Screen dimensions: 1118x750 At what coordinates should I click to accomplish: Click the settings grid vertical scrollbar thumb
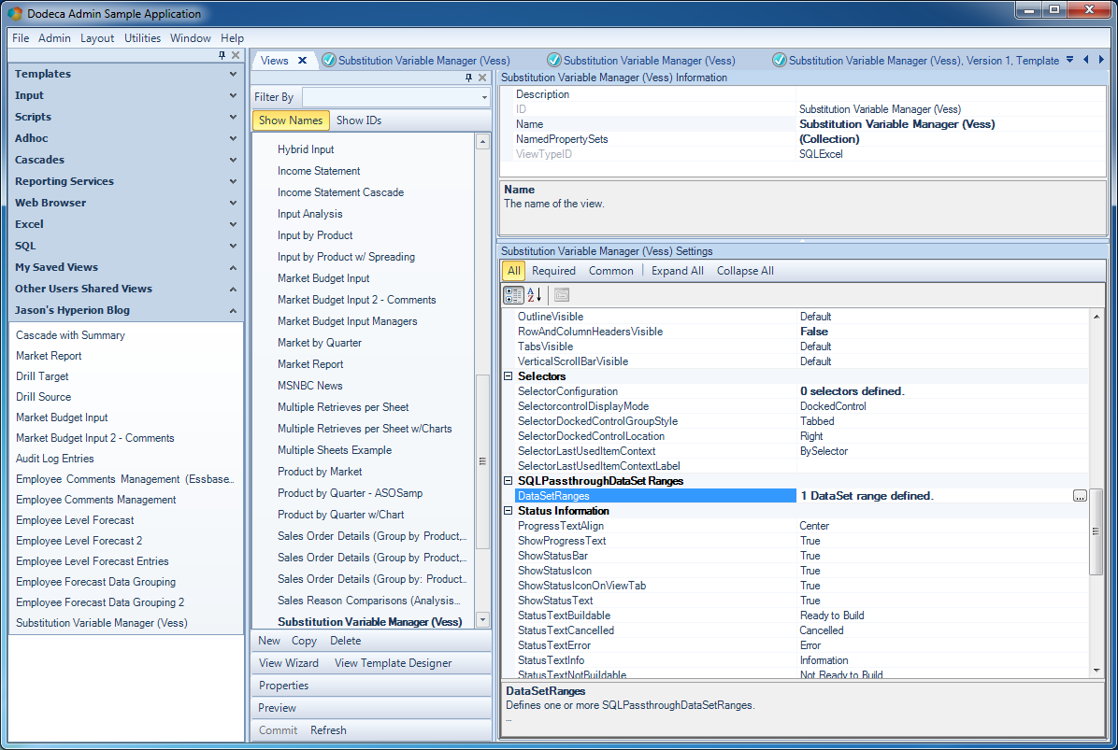pos(1096,531)
